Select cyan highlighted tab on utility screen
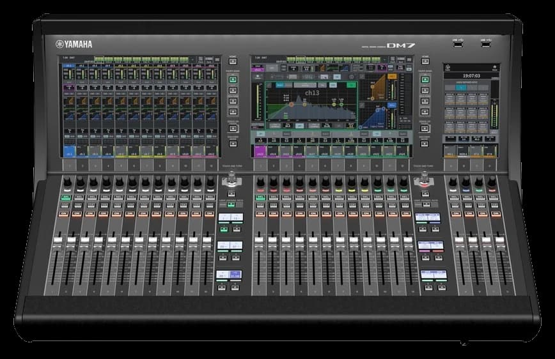This screenshot has width=555, height=359. point(461,88)
